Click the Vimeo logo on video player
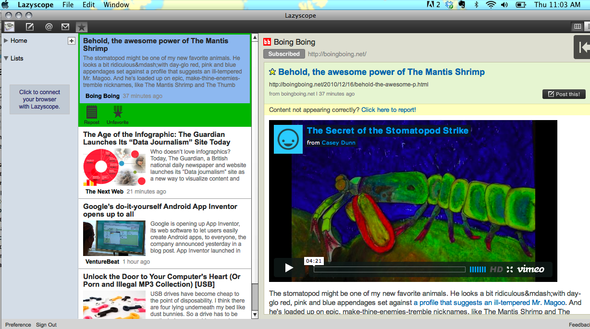This screenshot has height=329, width=590. 530,269
